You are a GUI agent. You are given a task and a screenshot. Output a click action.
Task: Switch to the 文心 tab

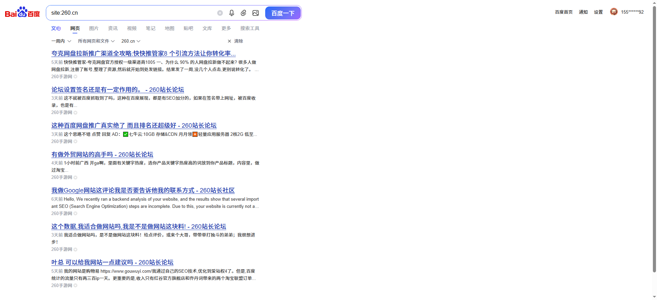56,28
